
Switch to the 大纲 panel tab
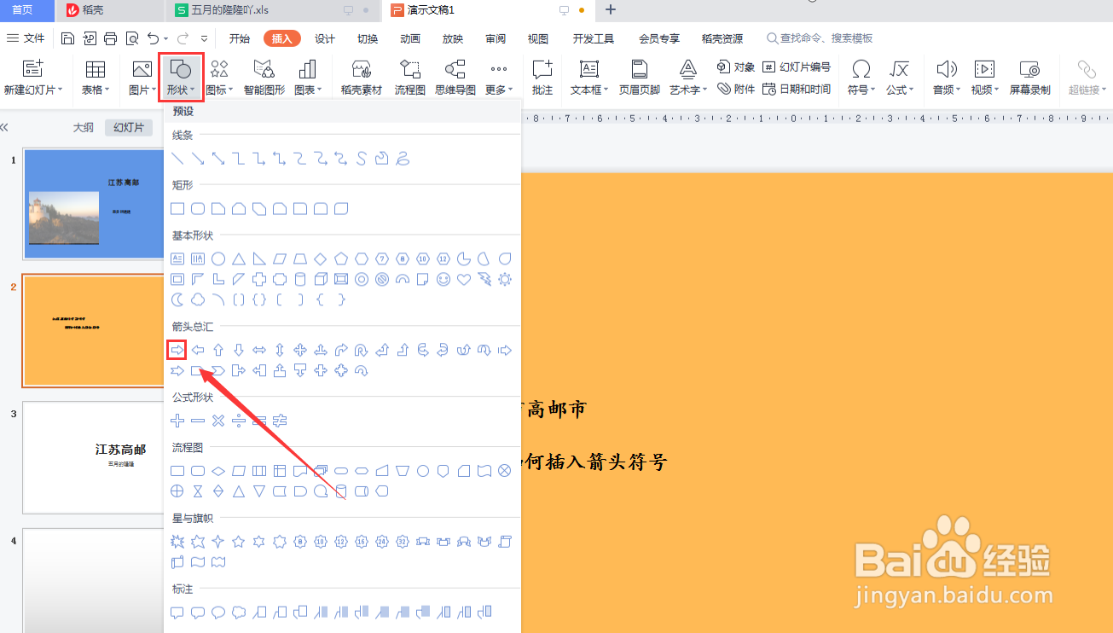(83, 128)
